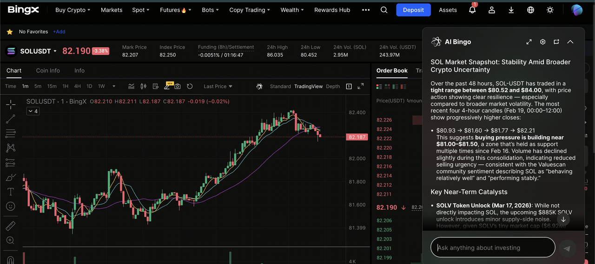This screenshot has width=595, height=264.
Task: Open the Futures menu
Action: [175, 10]
